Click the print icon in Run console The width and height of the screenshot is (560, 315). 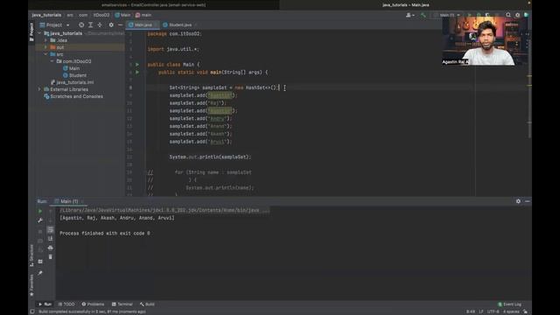[x=51, y=248]
